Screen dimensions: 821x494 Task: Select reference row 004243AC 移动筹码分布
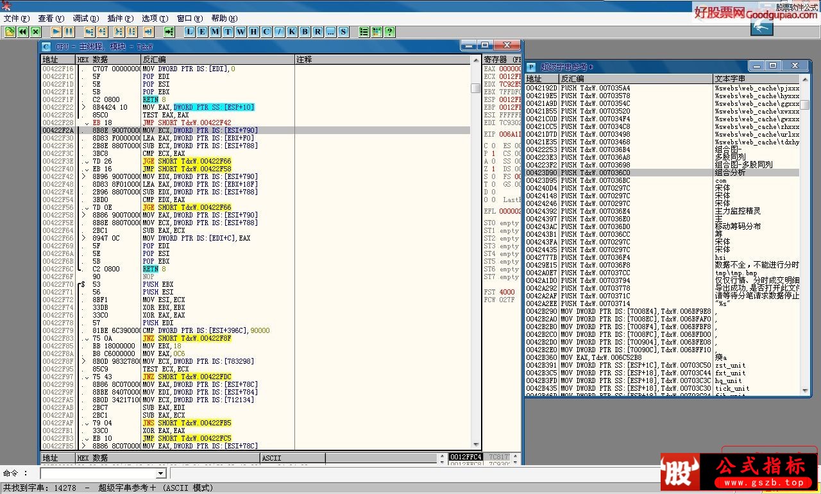click(x=662, y=226)
